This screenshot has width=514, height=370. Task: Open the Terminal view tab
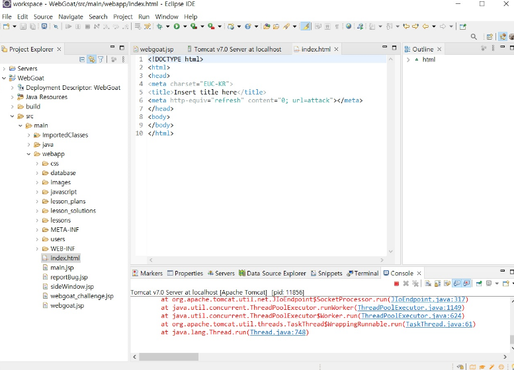point(363,273)
